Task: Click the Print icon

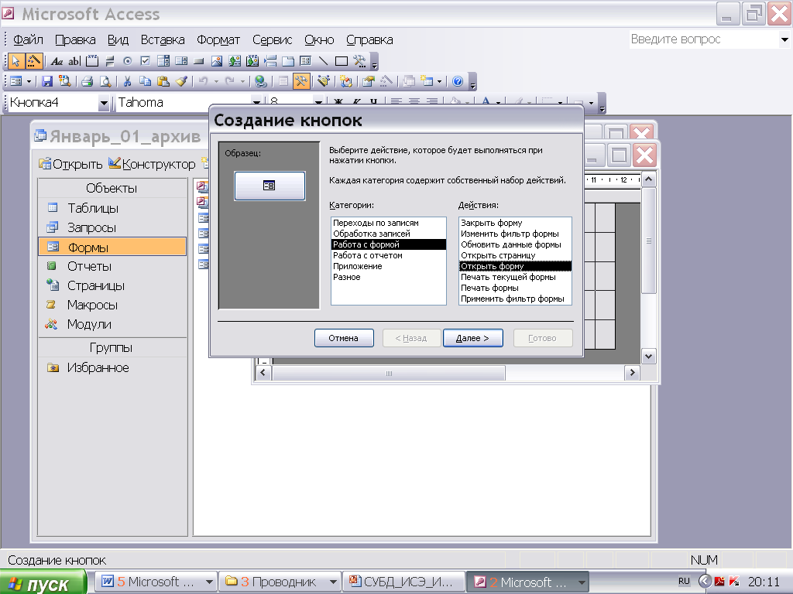Action: coord(87,81)
